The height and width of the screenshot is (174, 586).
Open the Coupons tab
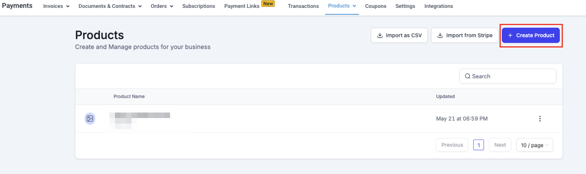coord(376,6)
